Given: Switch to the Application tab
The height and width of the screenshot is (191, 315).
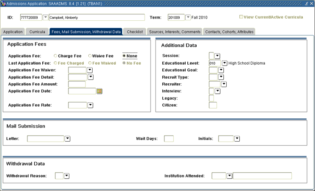Looking at the screenshot, I should pos(13,32).
